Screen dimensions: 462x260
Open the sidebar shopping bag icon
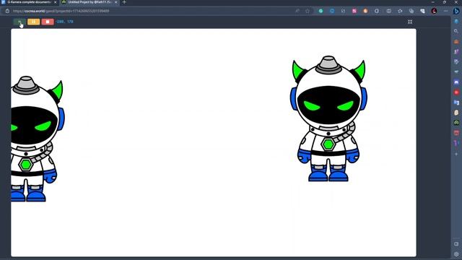coord(456,42)
